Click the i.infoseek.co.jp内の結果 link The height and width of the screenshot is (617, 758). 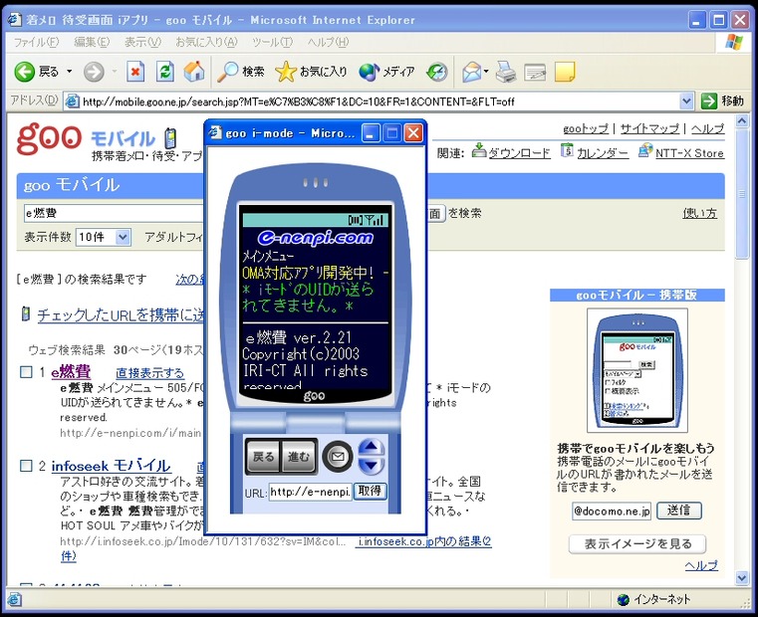423,541
